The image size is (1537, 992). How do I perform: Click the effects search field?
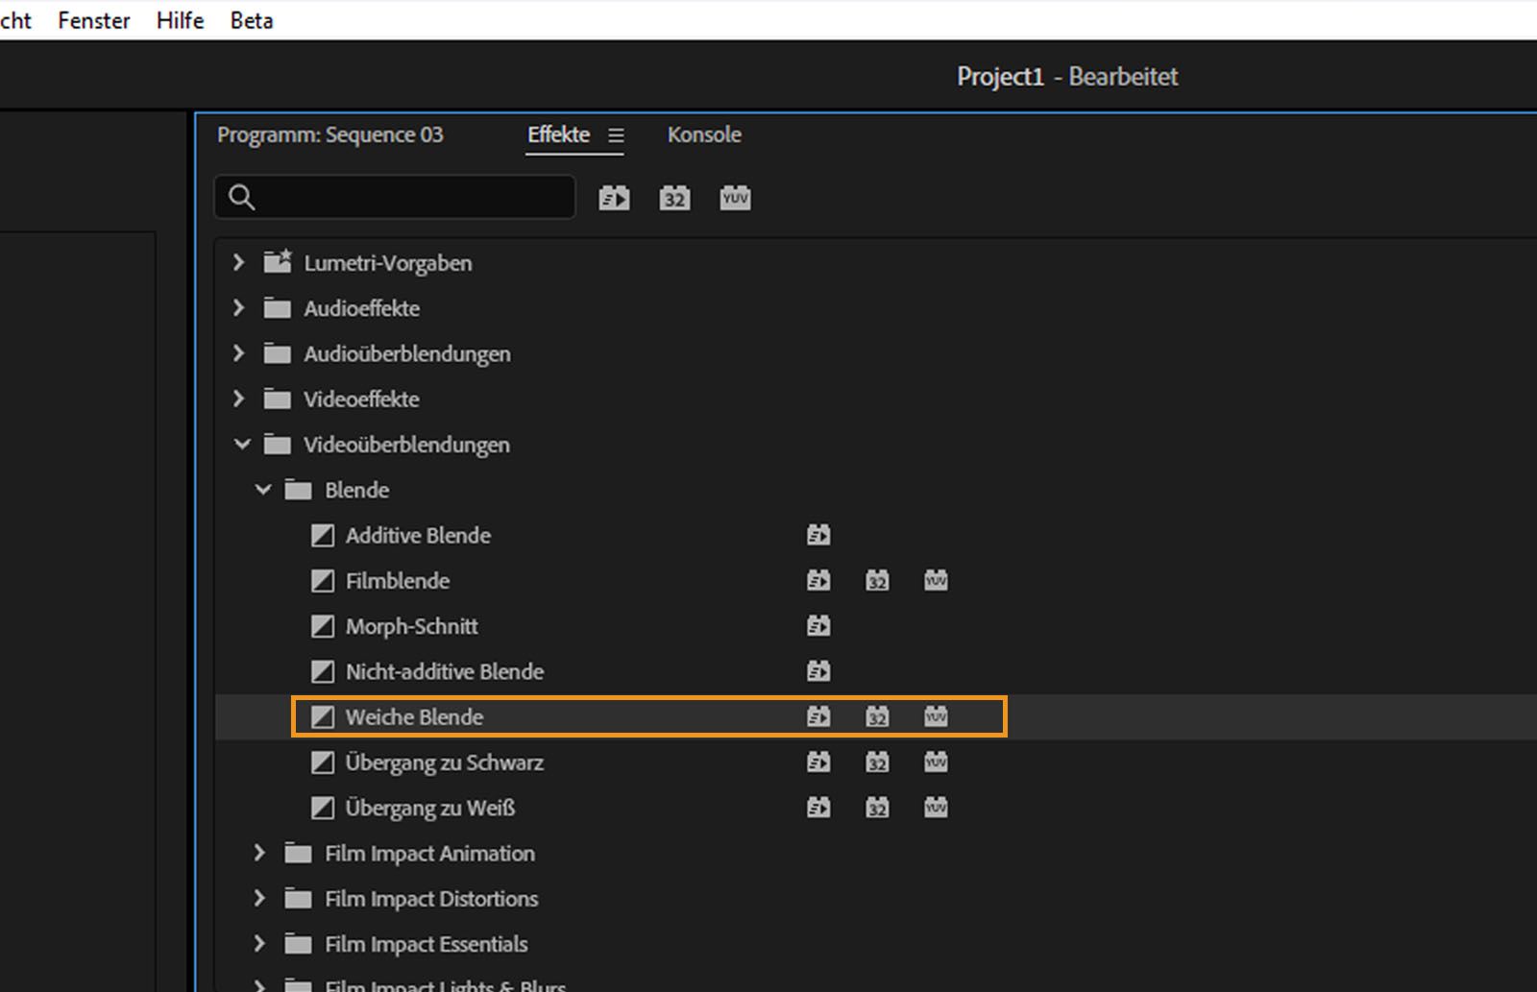click(x=413, y=198)
